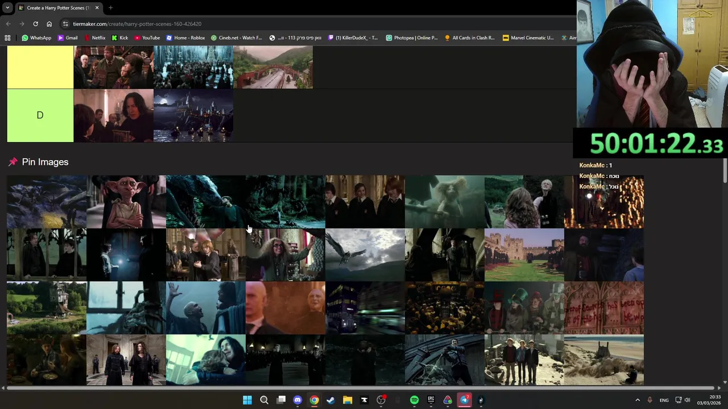Click the green D tier label
Viewport: 728px width, 409px height.
40,115
